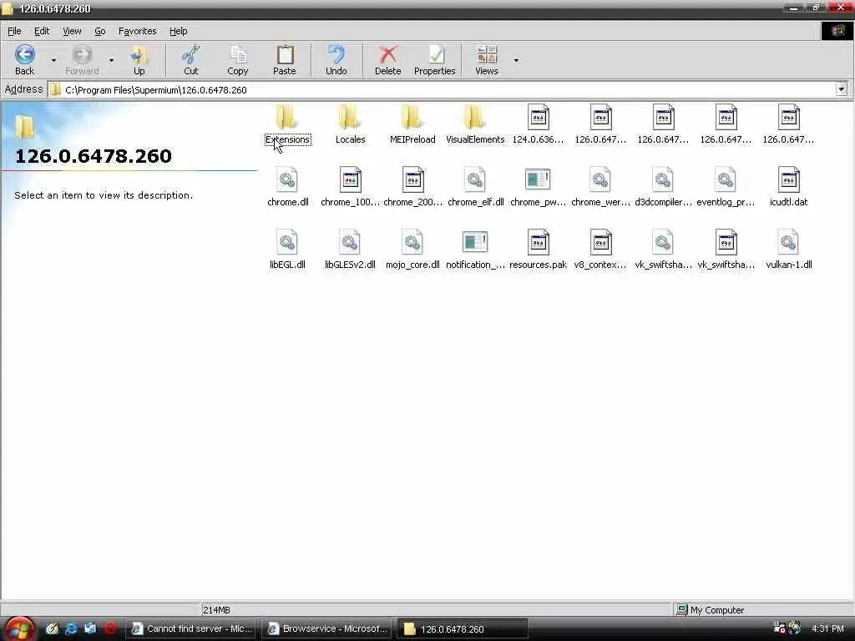This screenshot has width=855, height=641.
Task: Undo the last action via Undo icon
Action: pos(336,54)
